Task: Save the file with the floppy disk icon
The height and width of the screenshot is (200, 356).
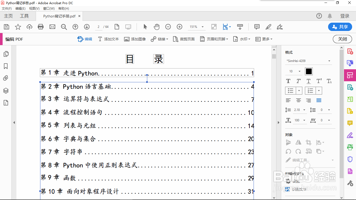Action: [x=7, y=27]
